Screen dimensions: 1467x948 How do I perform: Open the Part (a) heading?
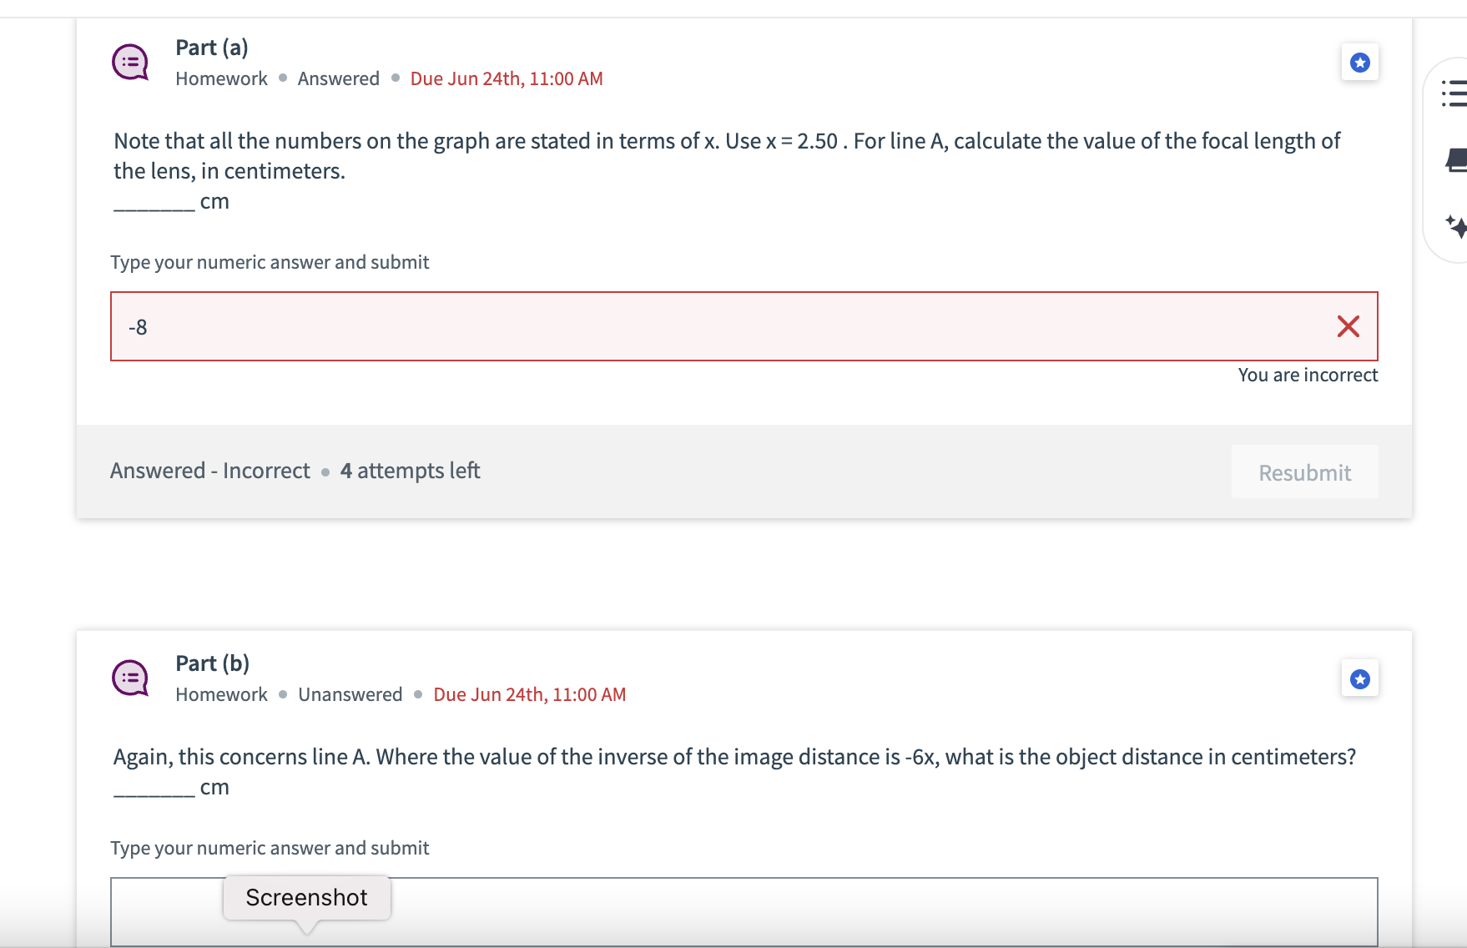point(211,48)
